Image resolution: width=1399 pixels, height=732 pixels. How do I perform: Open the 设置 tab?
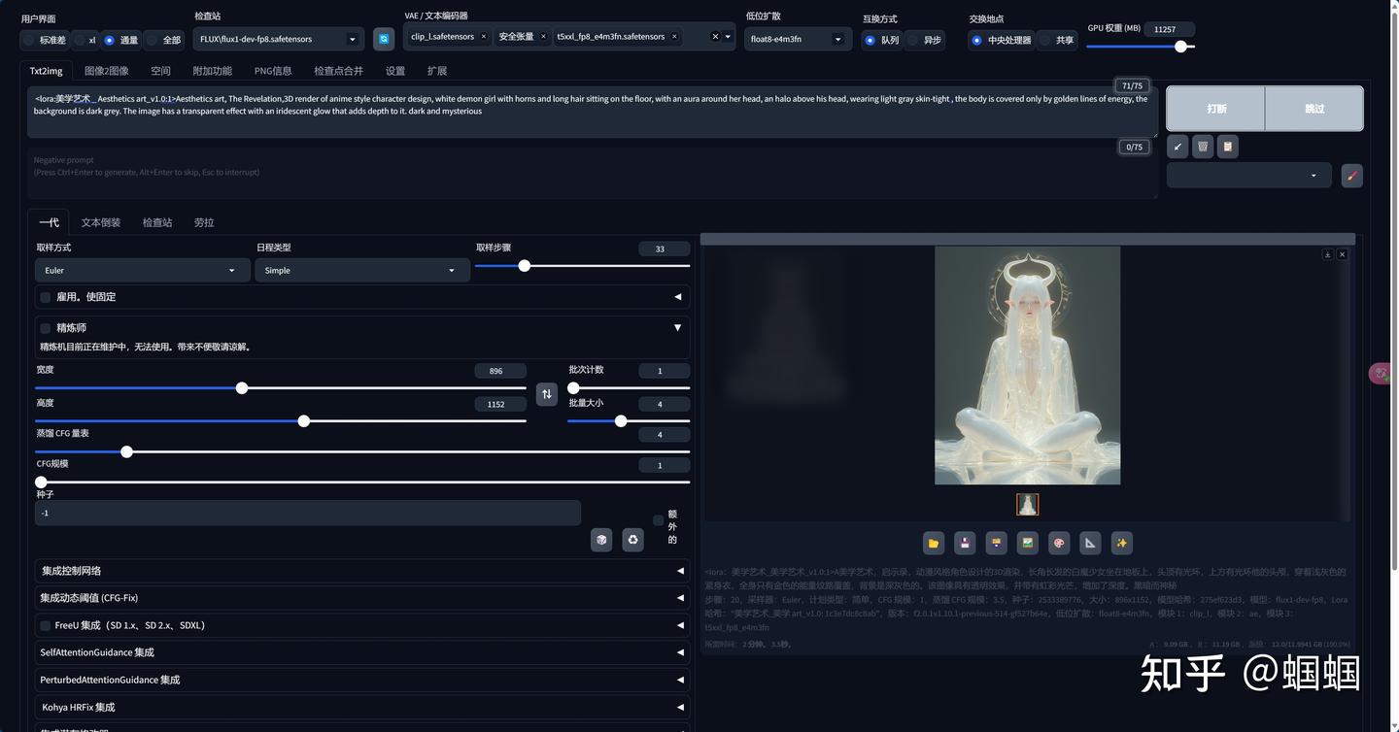[x=394, y=71]
